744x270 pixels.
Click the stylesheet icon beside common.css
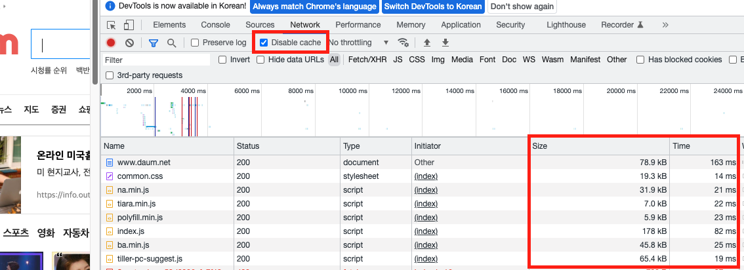click(x=110, y=176)
